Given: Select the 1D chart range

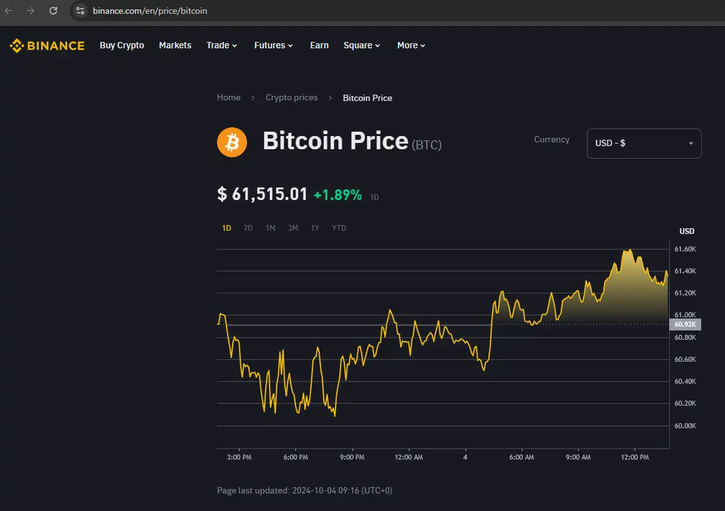Looking at the screenshot, I should [x=227, y=228].
